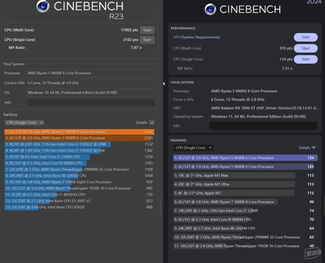Click the Operating System value showing Windows 11
325x263 pixels.
[x=258, y=116]
